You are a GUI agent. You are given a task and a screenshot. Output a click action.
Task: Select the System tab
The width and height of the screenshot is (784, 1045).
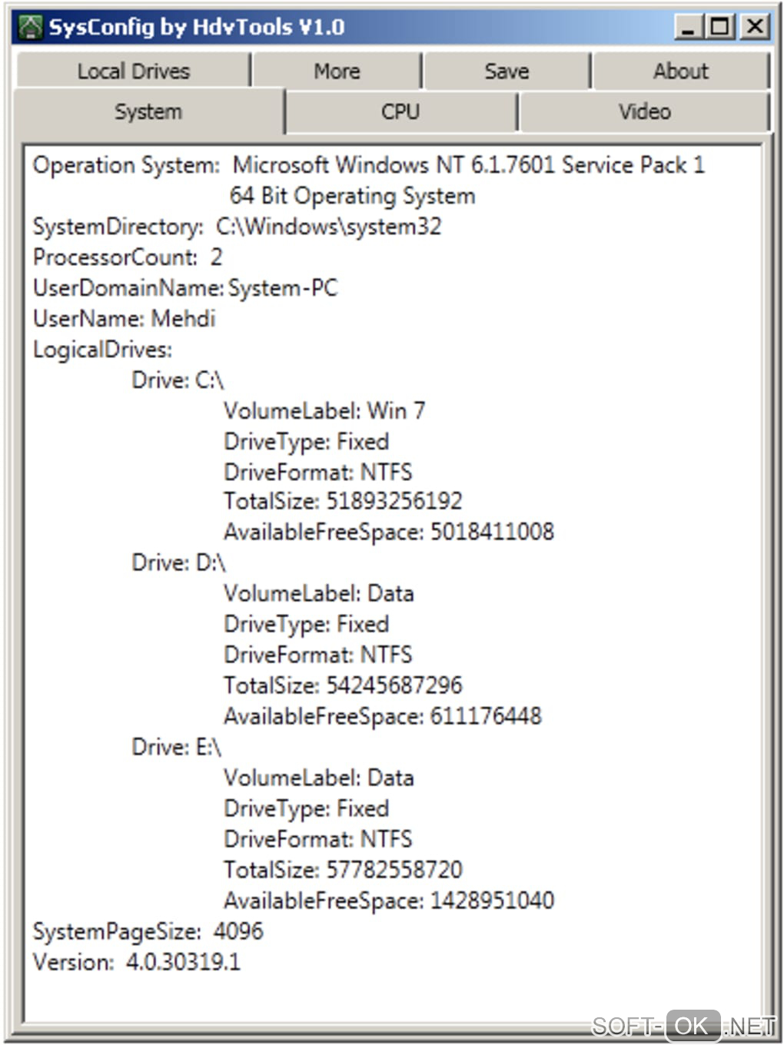(x=148, y=112)
